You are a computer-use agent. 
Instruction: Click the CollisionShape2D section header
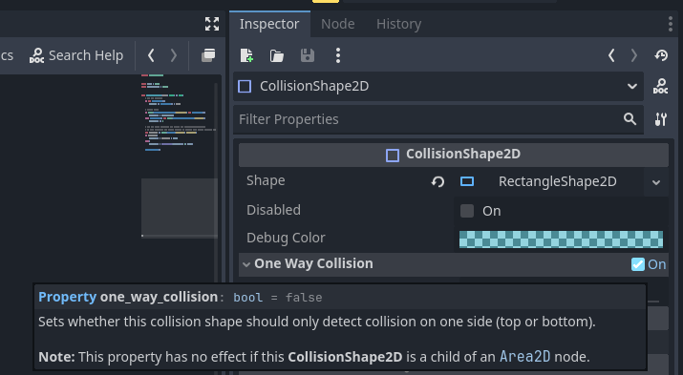tap(454, 155)
